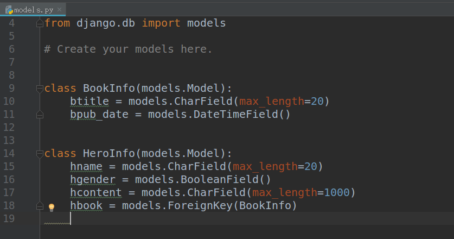Screen dimensions: 454x239
Task: Click the '# Create your models here.' comment
Action: [128, 49]
